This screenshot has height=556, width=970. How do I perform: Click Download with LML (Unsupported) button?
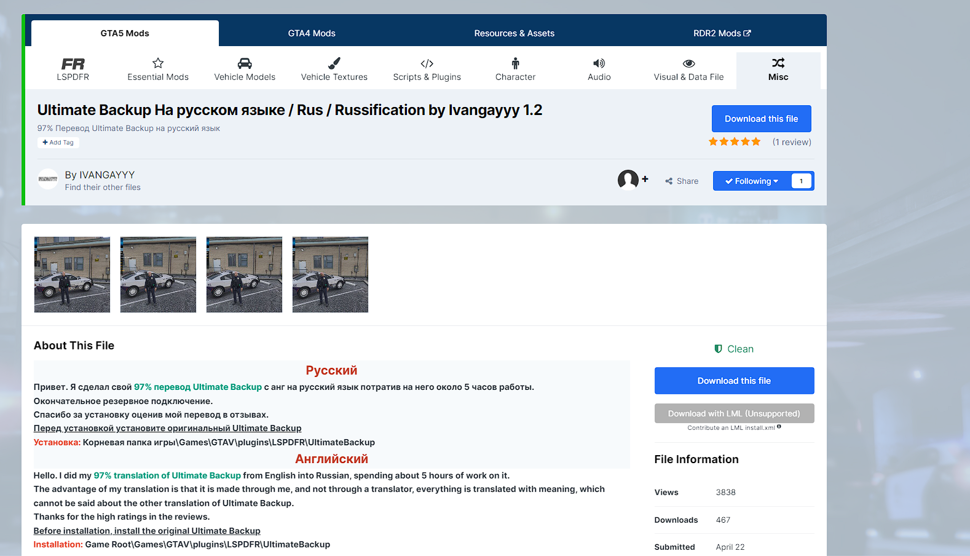click(x=735, y=413)
